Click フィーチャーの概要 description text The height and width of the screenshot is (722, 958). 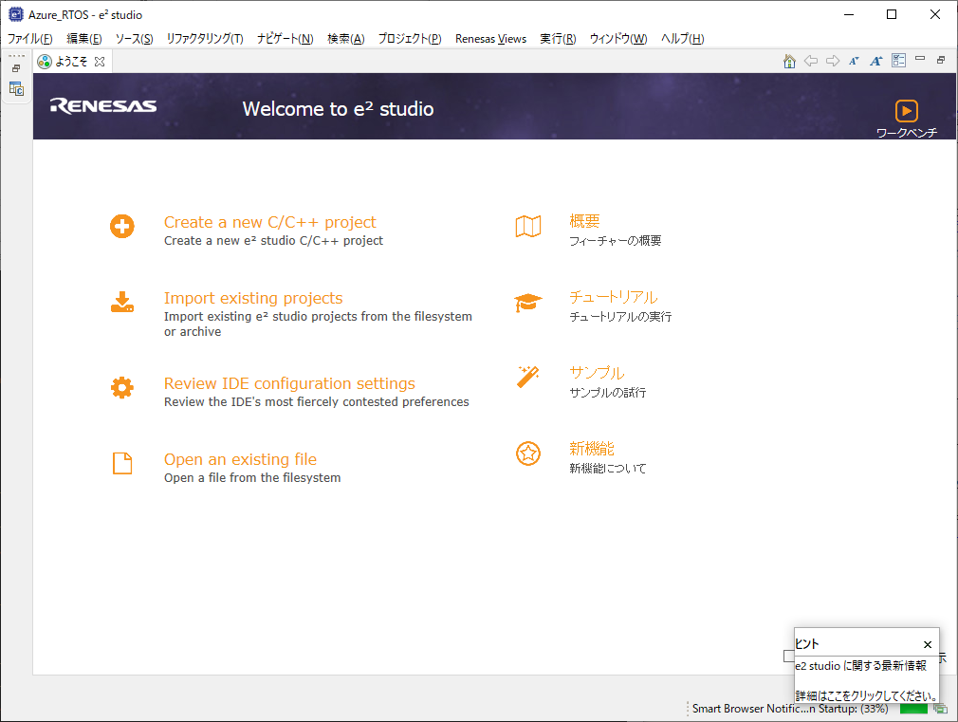[616, 241]
